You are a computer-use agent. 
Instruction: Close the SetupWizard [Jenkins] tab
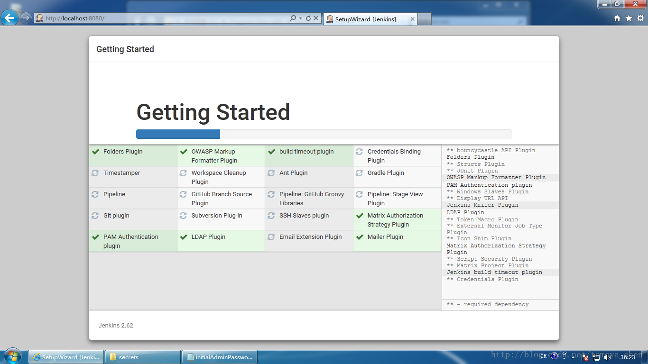pos(412,19)
